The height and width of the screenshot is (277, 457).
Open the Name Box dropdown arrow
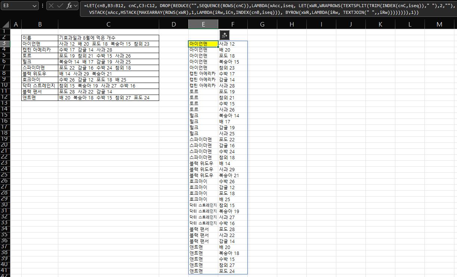(x=34, y=6)
